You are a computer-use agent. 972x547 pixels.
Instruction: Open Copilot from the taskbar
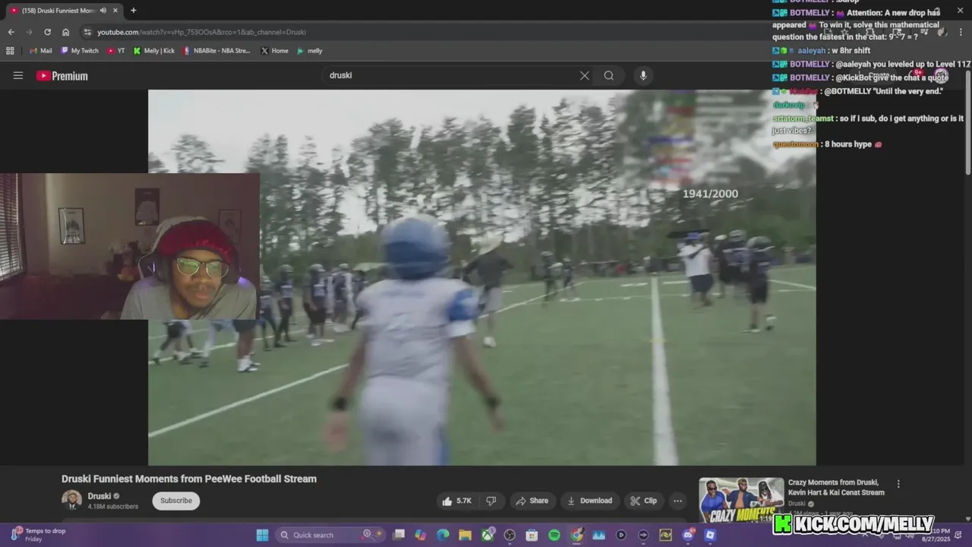tap(421, 535)
